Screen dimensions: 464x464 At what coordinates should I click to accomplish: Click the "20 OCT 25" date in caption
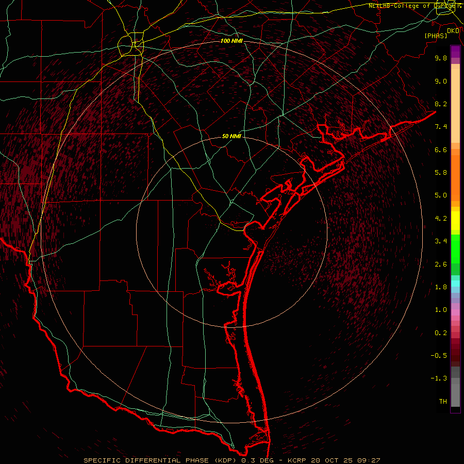pyautogui.click(x=331, y=460)
